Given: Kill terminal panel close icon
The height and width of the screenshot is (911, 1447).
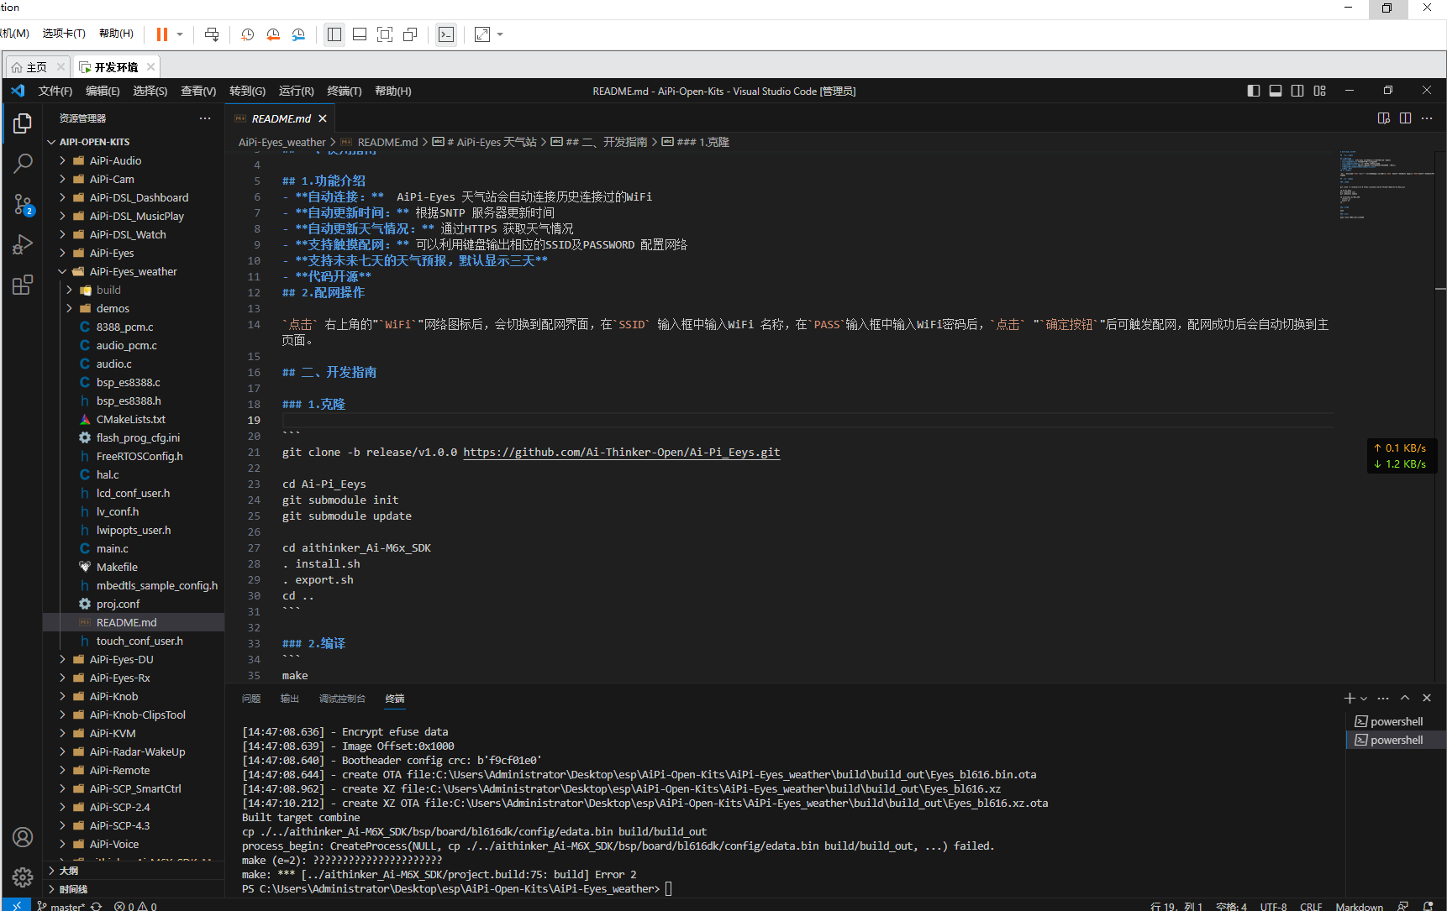Looking at the screenshot, I should point(1427,699).
